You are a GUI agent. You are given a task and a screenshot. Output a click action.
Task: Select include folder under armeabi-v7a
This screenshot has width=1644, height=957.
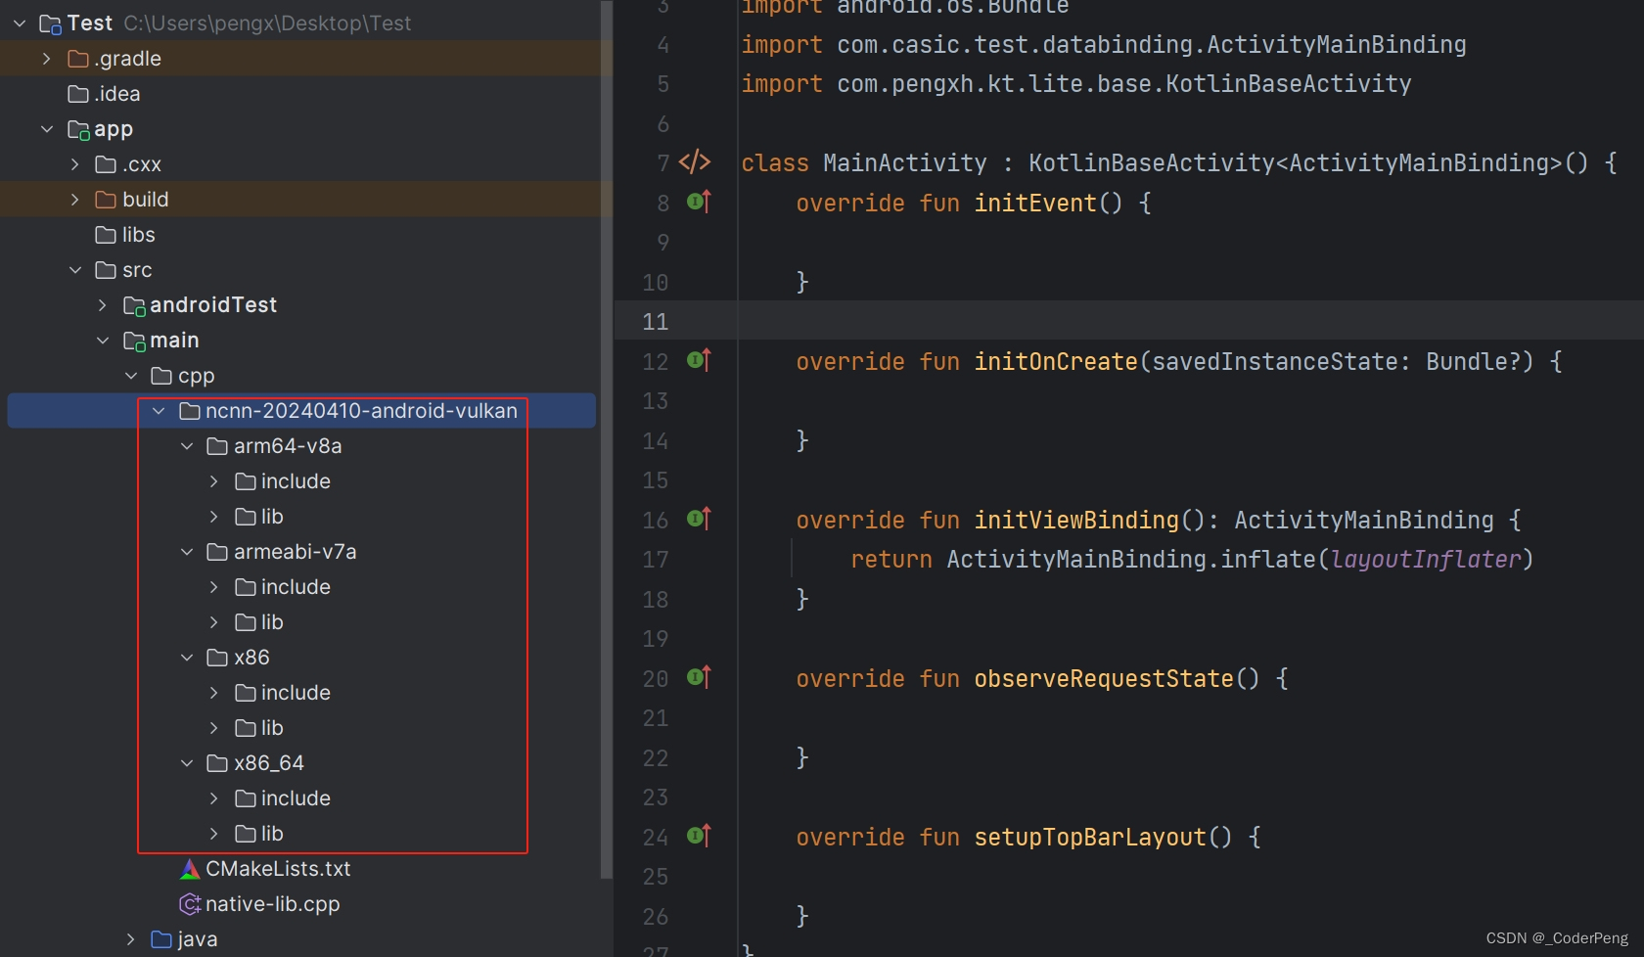(296, 587)
